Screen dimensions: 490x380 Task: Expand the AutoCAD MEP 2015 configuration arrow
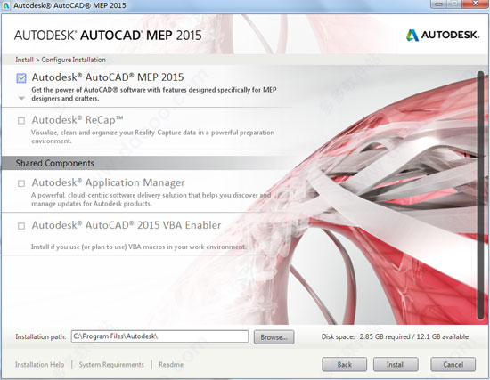point(21,99)
